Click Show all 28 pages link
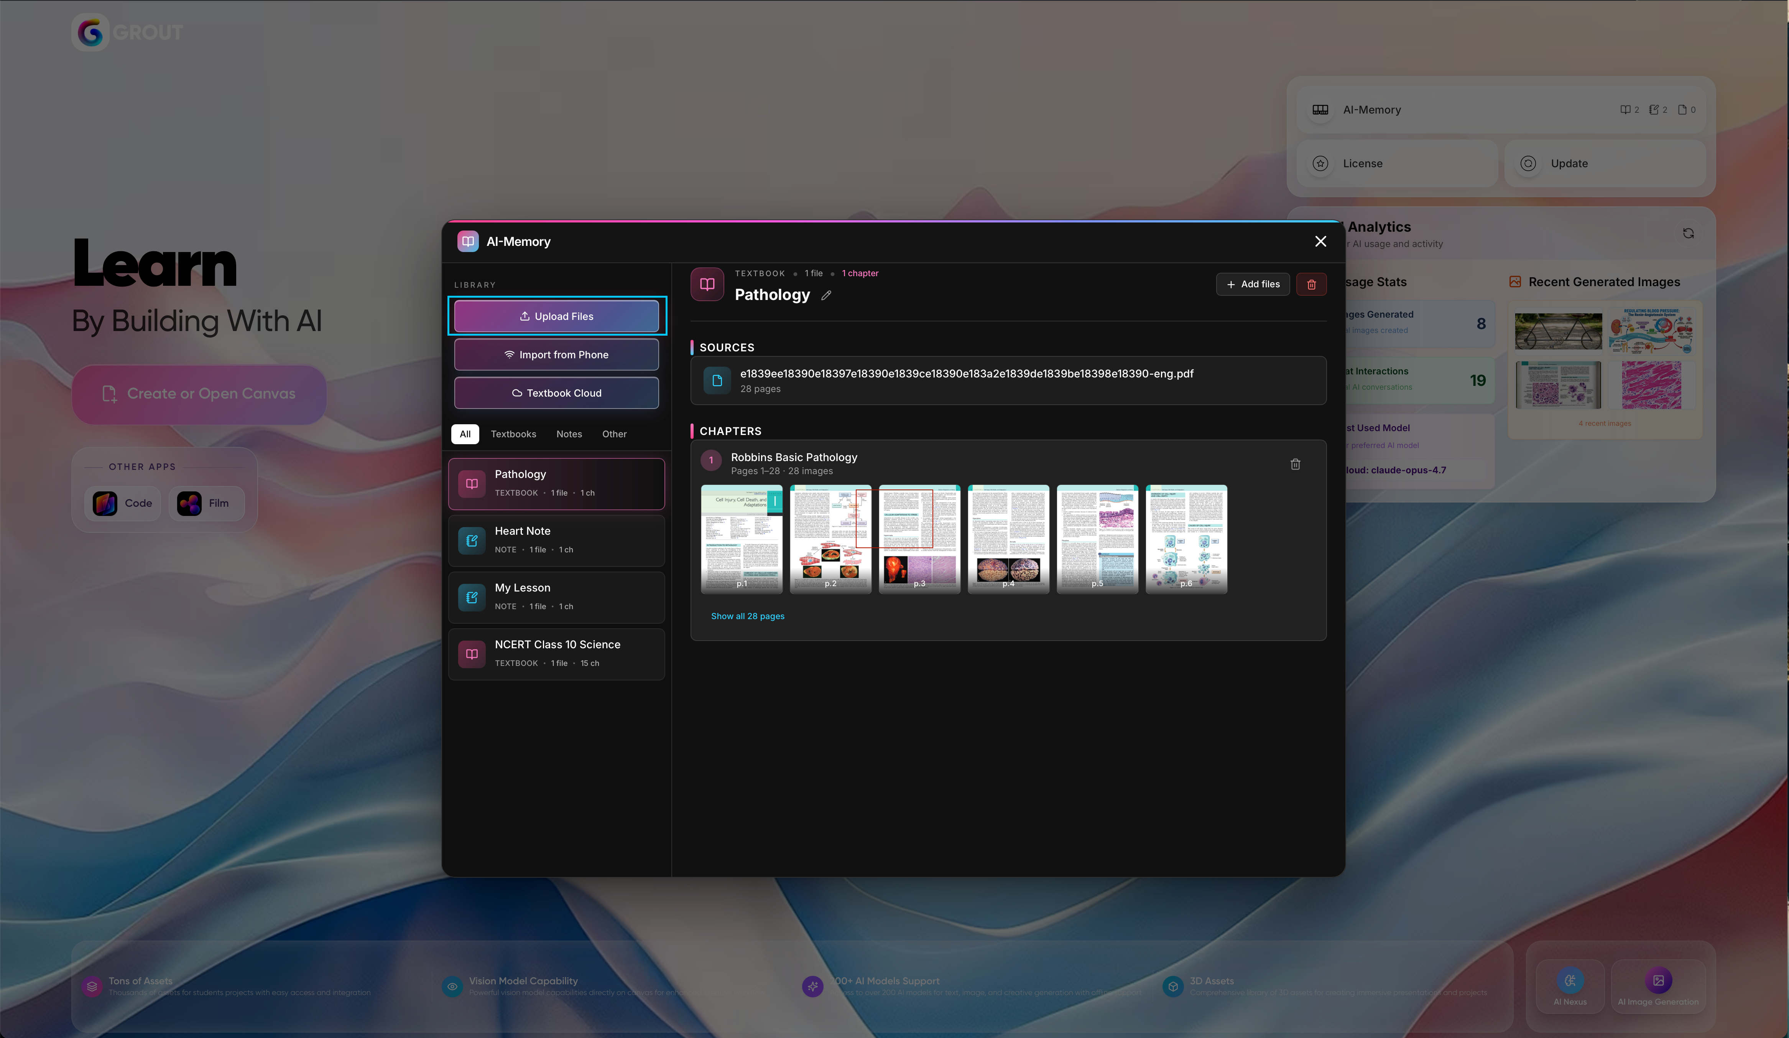Viewport: 1789px width, 1038px height. (x=748, y=616)
